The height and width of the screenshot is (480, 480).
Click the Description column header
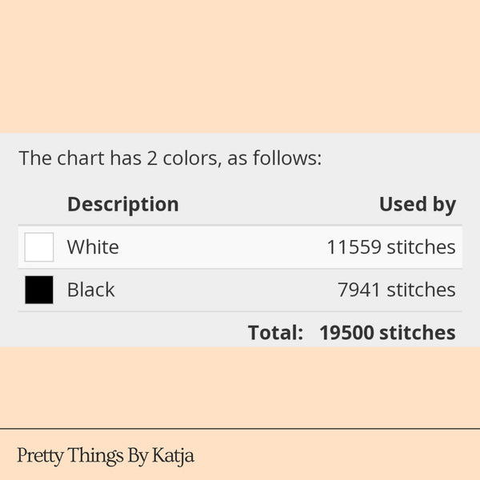point(122,205)
